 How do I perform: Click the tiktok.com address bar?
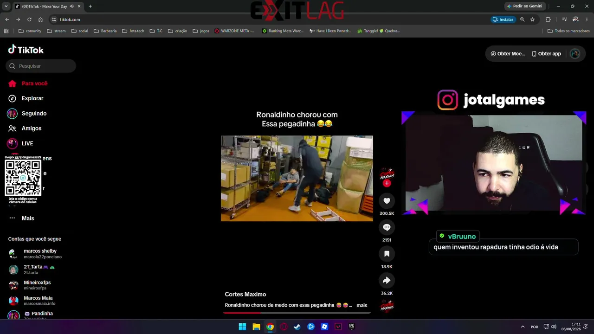[x=269, y=19]
